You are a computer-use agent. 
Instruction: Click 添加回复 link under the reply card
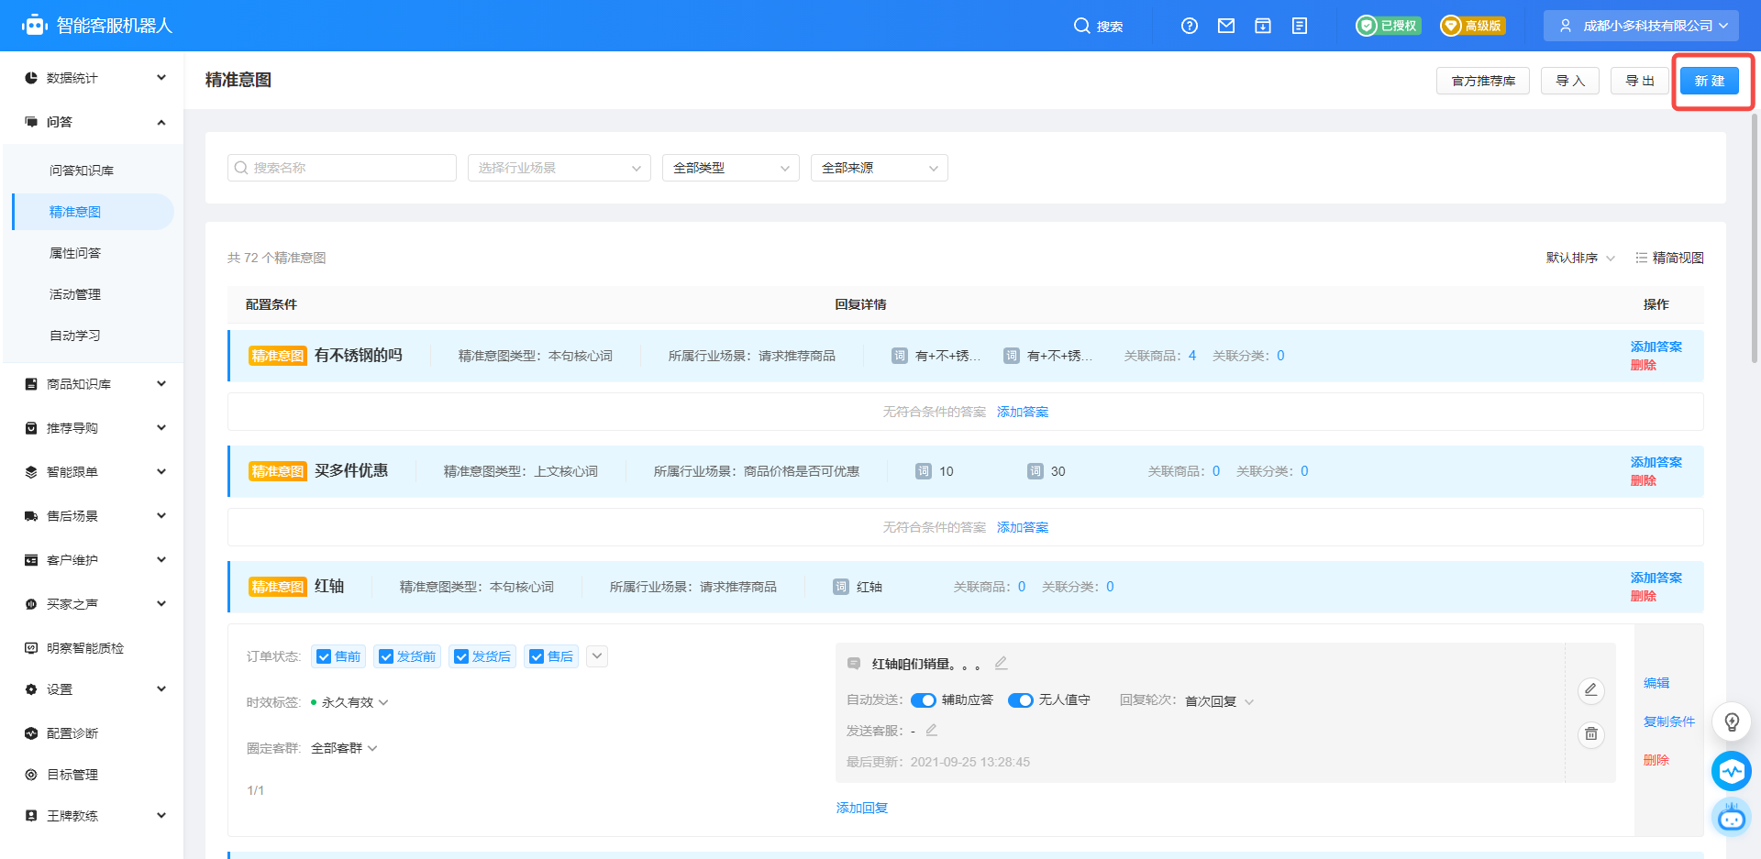click(x=862, y=808)
